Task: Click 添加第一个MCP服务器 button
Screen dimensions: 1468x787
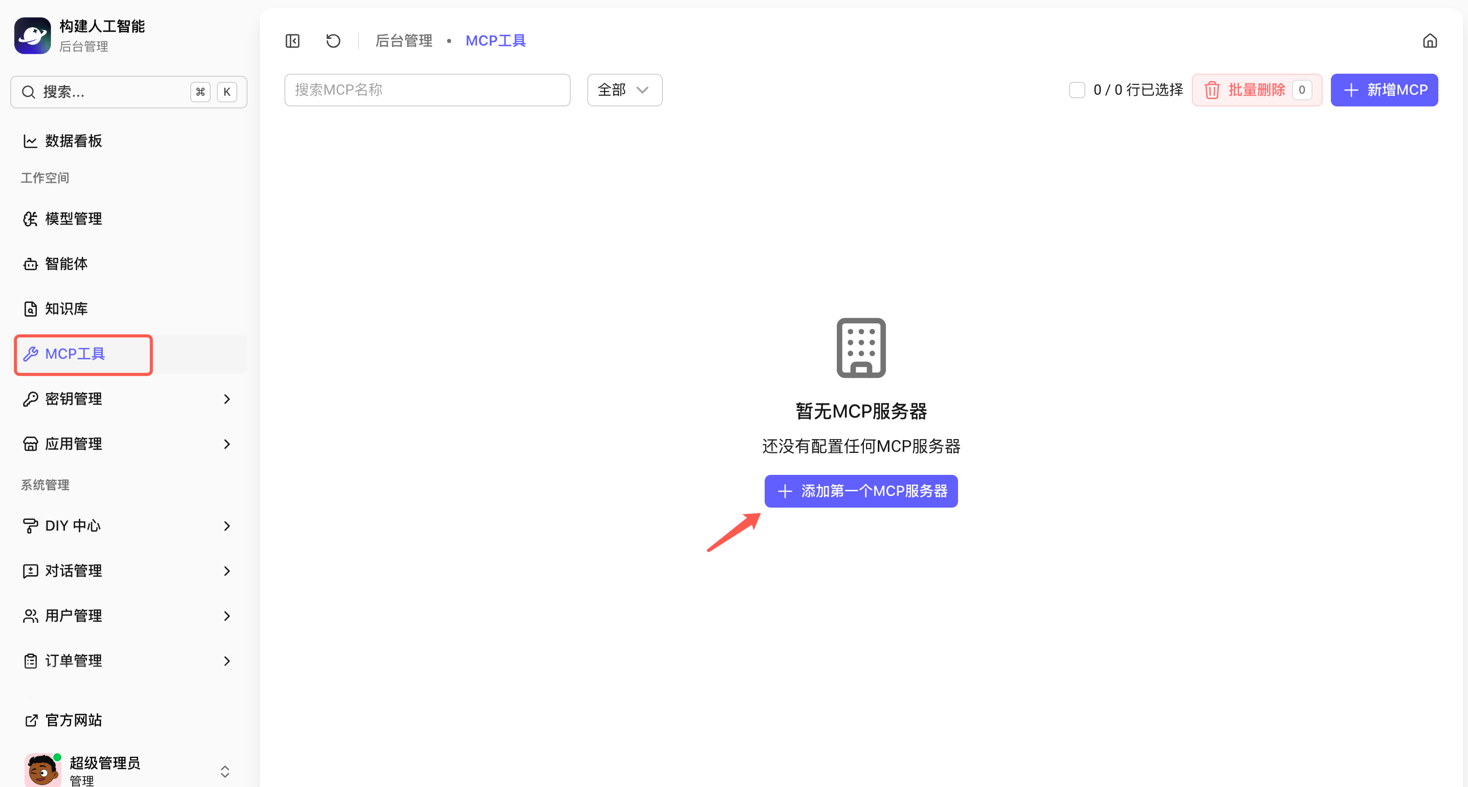Action: pyautogui.click(x=860, y=491)
